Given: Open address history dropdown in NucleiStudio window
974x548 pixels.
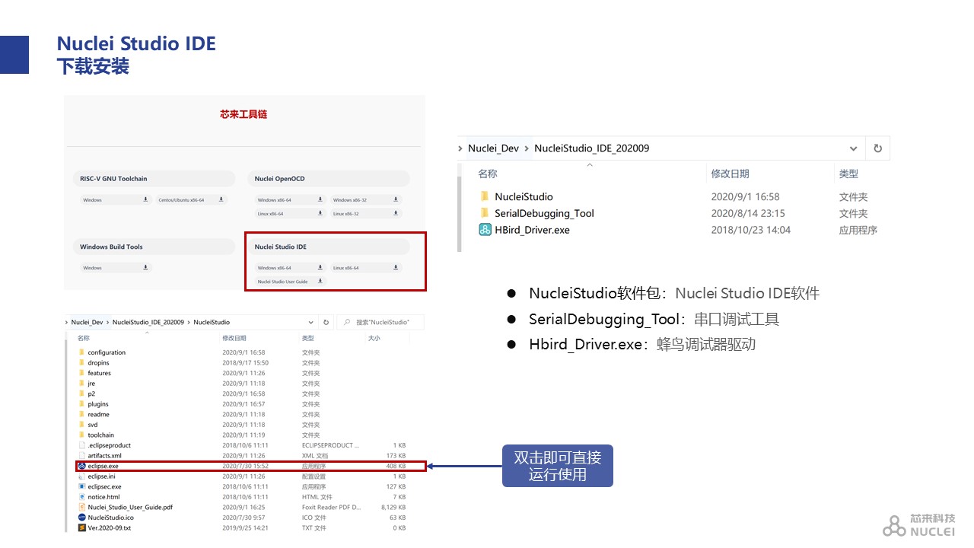Looking at the screenshot, I should [313, 322].
